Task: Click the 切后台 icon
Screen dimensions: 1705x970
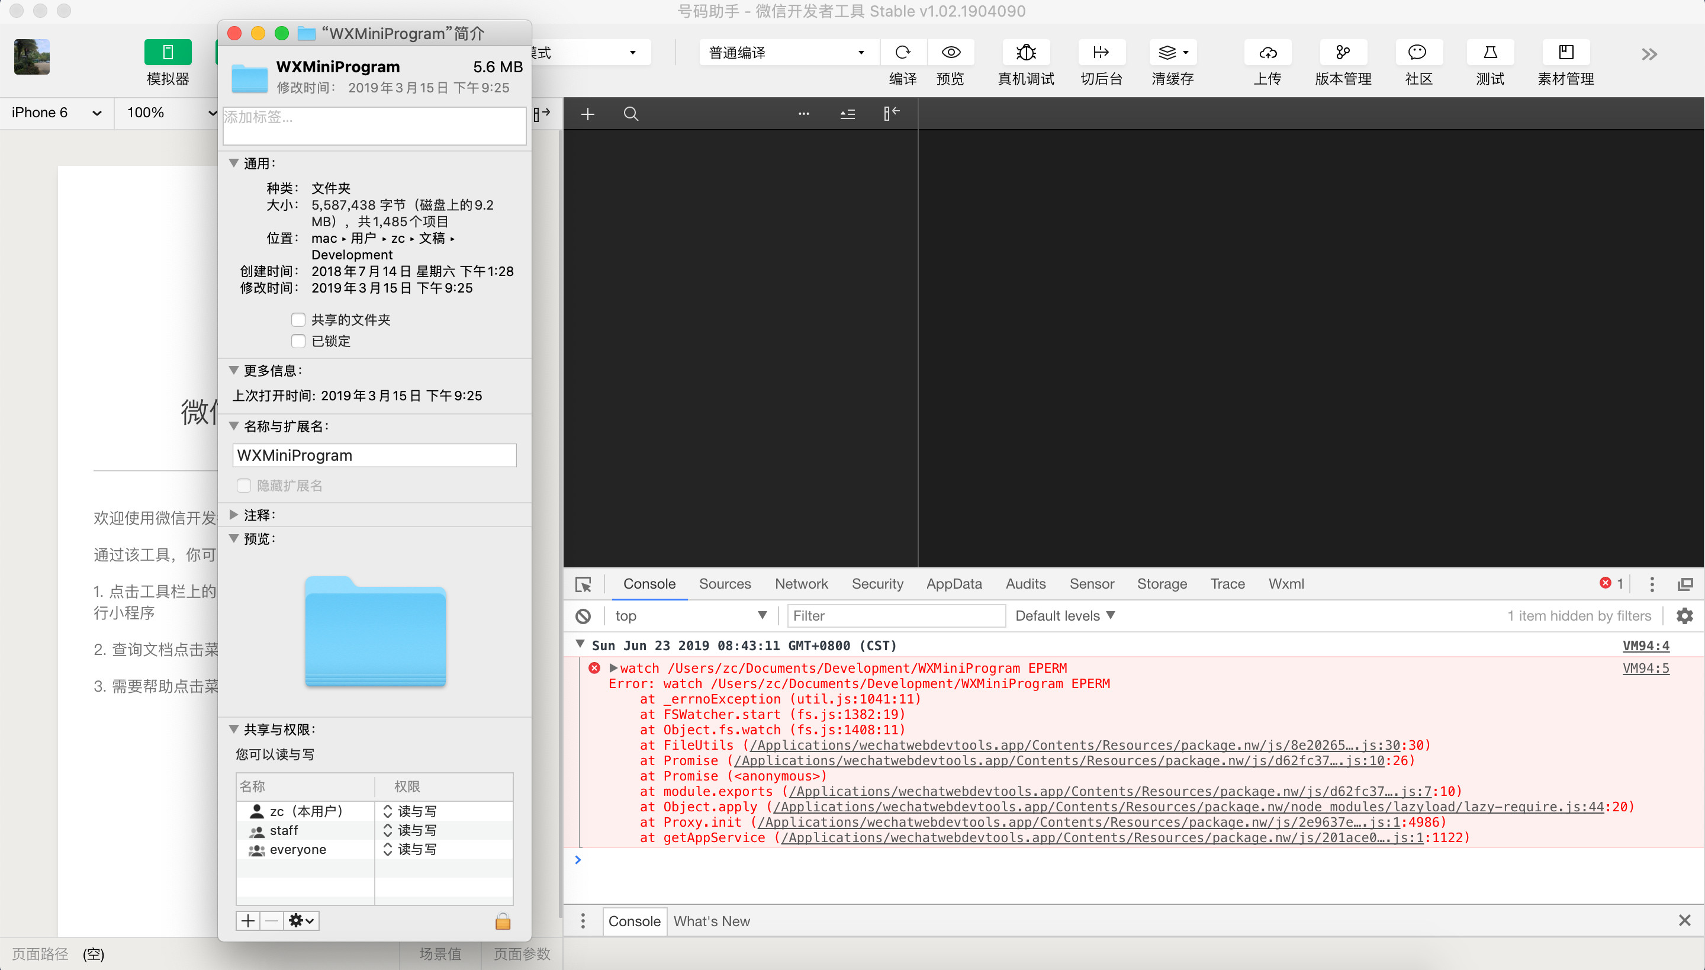Action: (x=1101, y=53)
